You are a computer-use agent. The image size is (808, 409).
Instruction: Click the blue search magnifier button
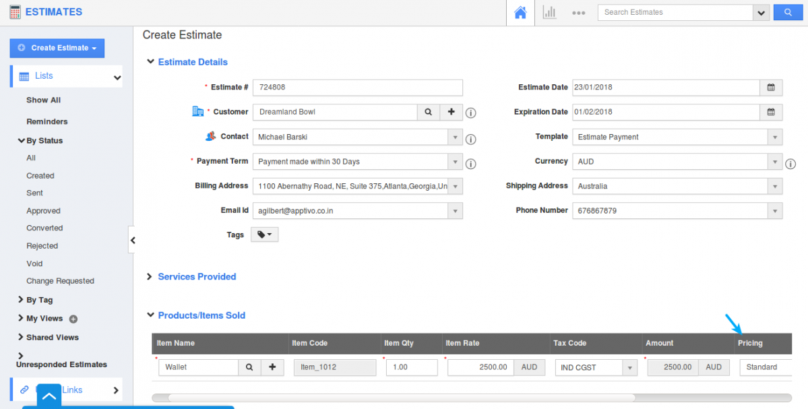click(x=788, y=12)
